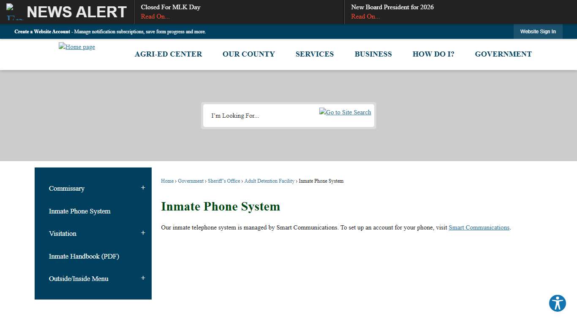Open Sheriff's Office breadcrumb link
The image size is (577, 324).
(224, 181)
